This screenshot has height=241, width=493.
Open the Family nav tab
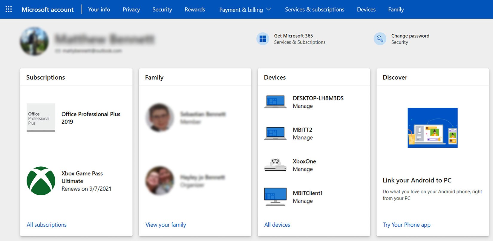click(x=396, y=10)
